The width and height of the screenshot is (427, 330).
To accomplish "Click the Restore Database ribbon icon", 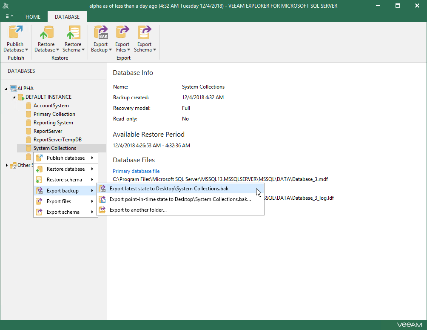I will (46, 32).
